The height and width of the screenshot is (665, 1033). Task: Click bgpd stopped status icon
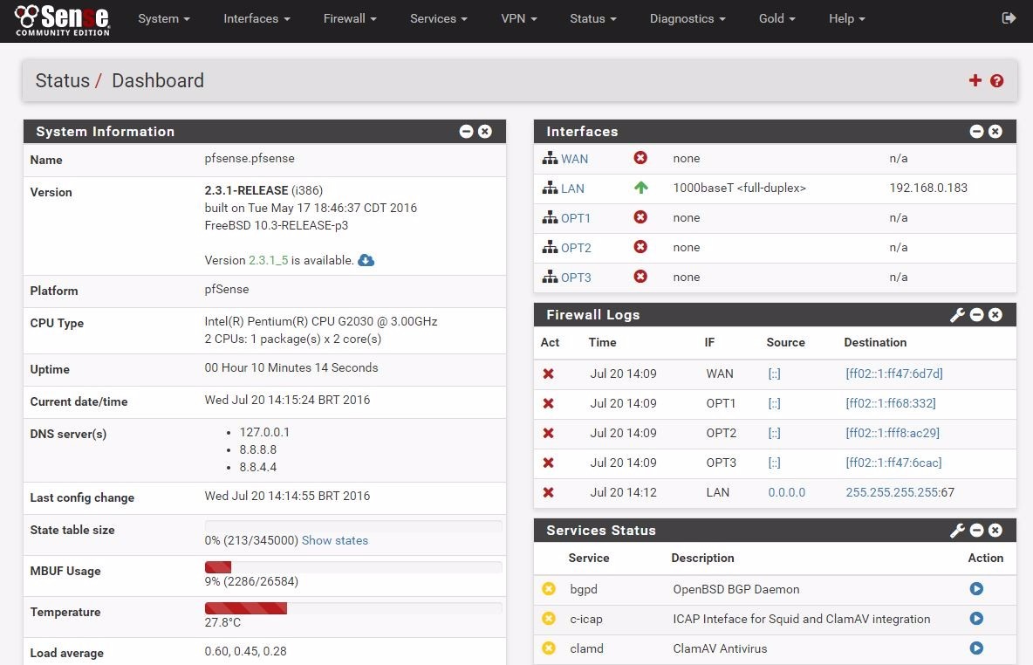(x=549, y=588)
